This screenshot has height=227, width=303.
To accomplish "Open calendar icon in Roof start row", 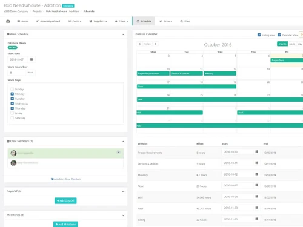I will [256, 208].
